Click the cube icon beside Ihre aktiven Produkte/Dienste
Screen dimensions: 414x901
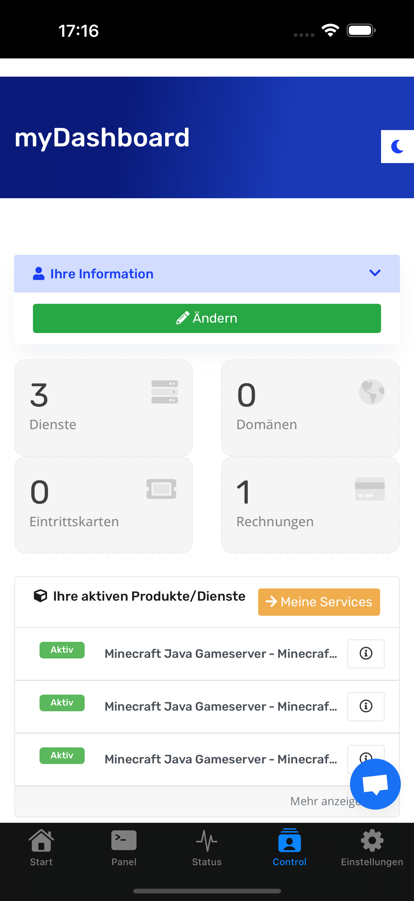[40, 596]
